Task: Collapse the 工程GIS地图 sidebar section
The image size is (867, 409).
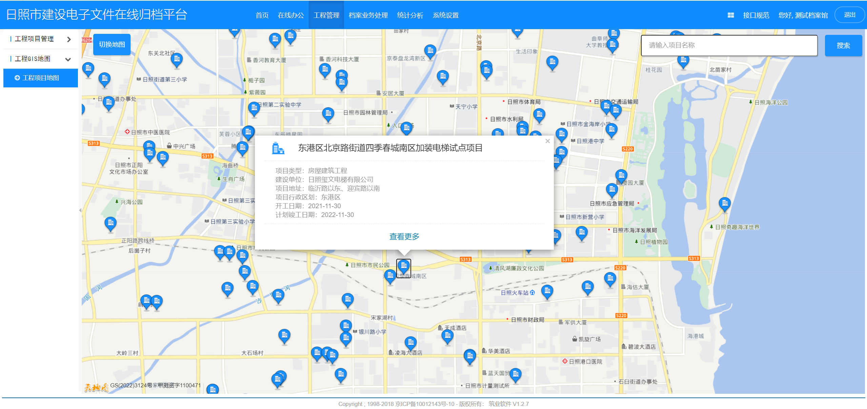Action: coord(41,59)
